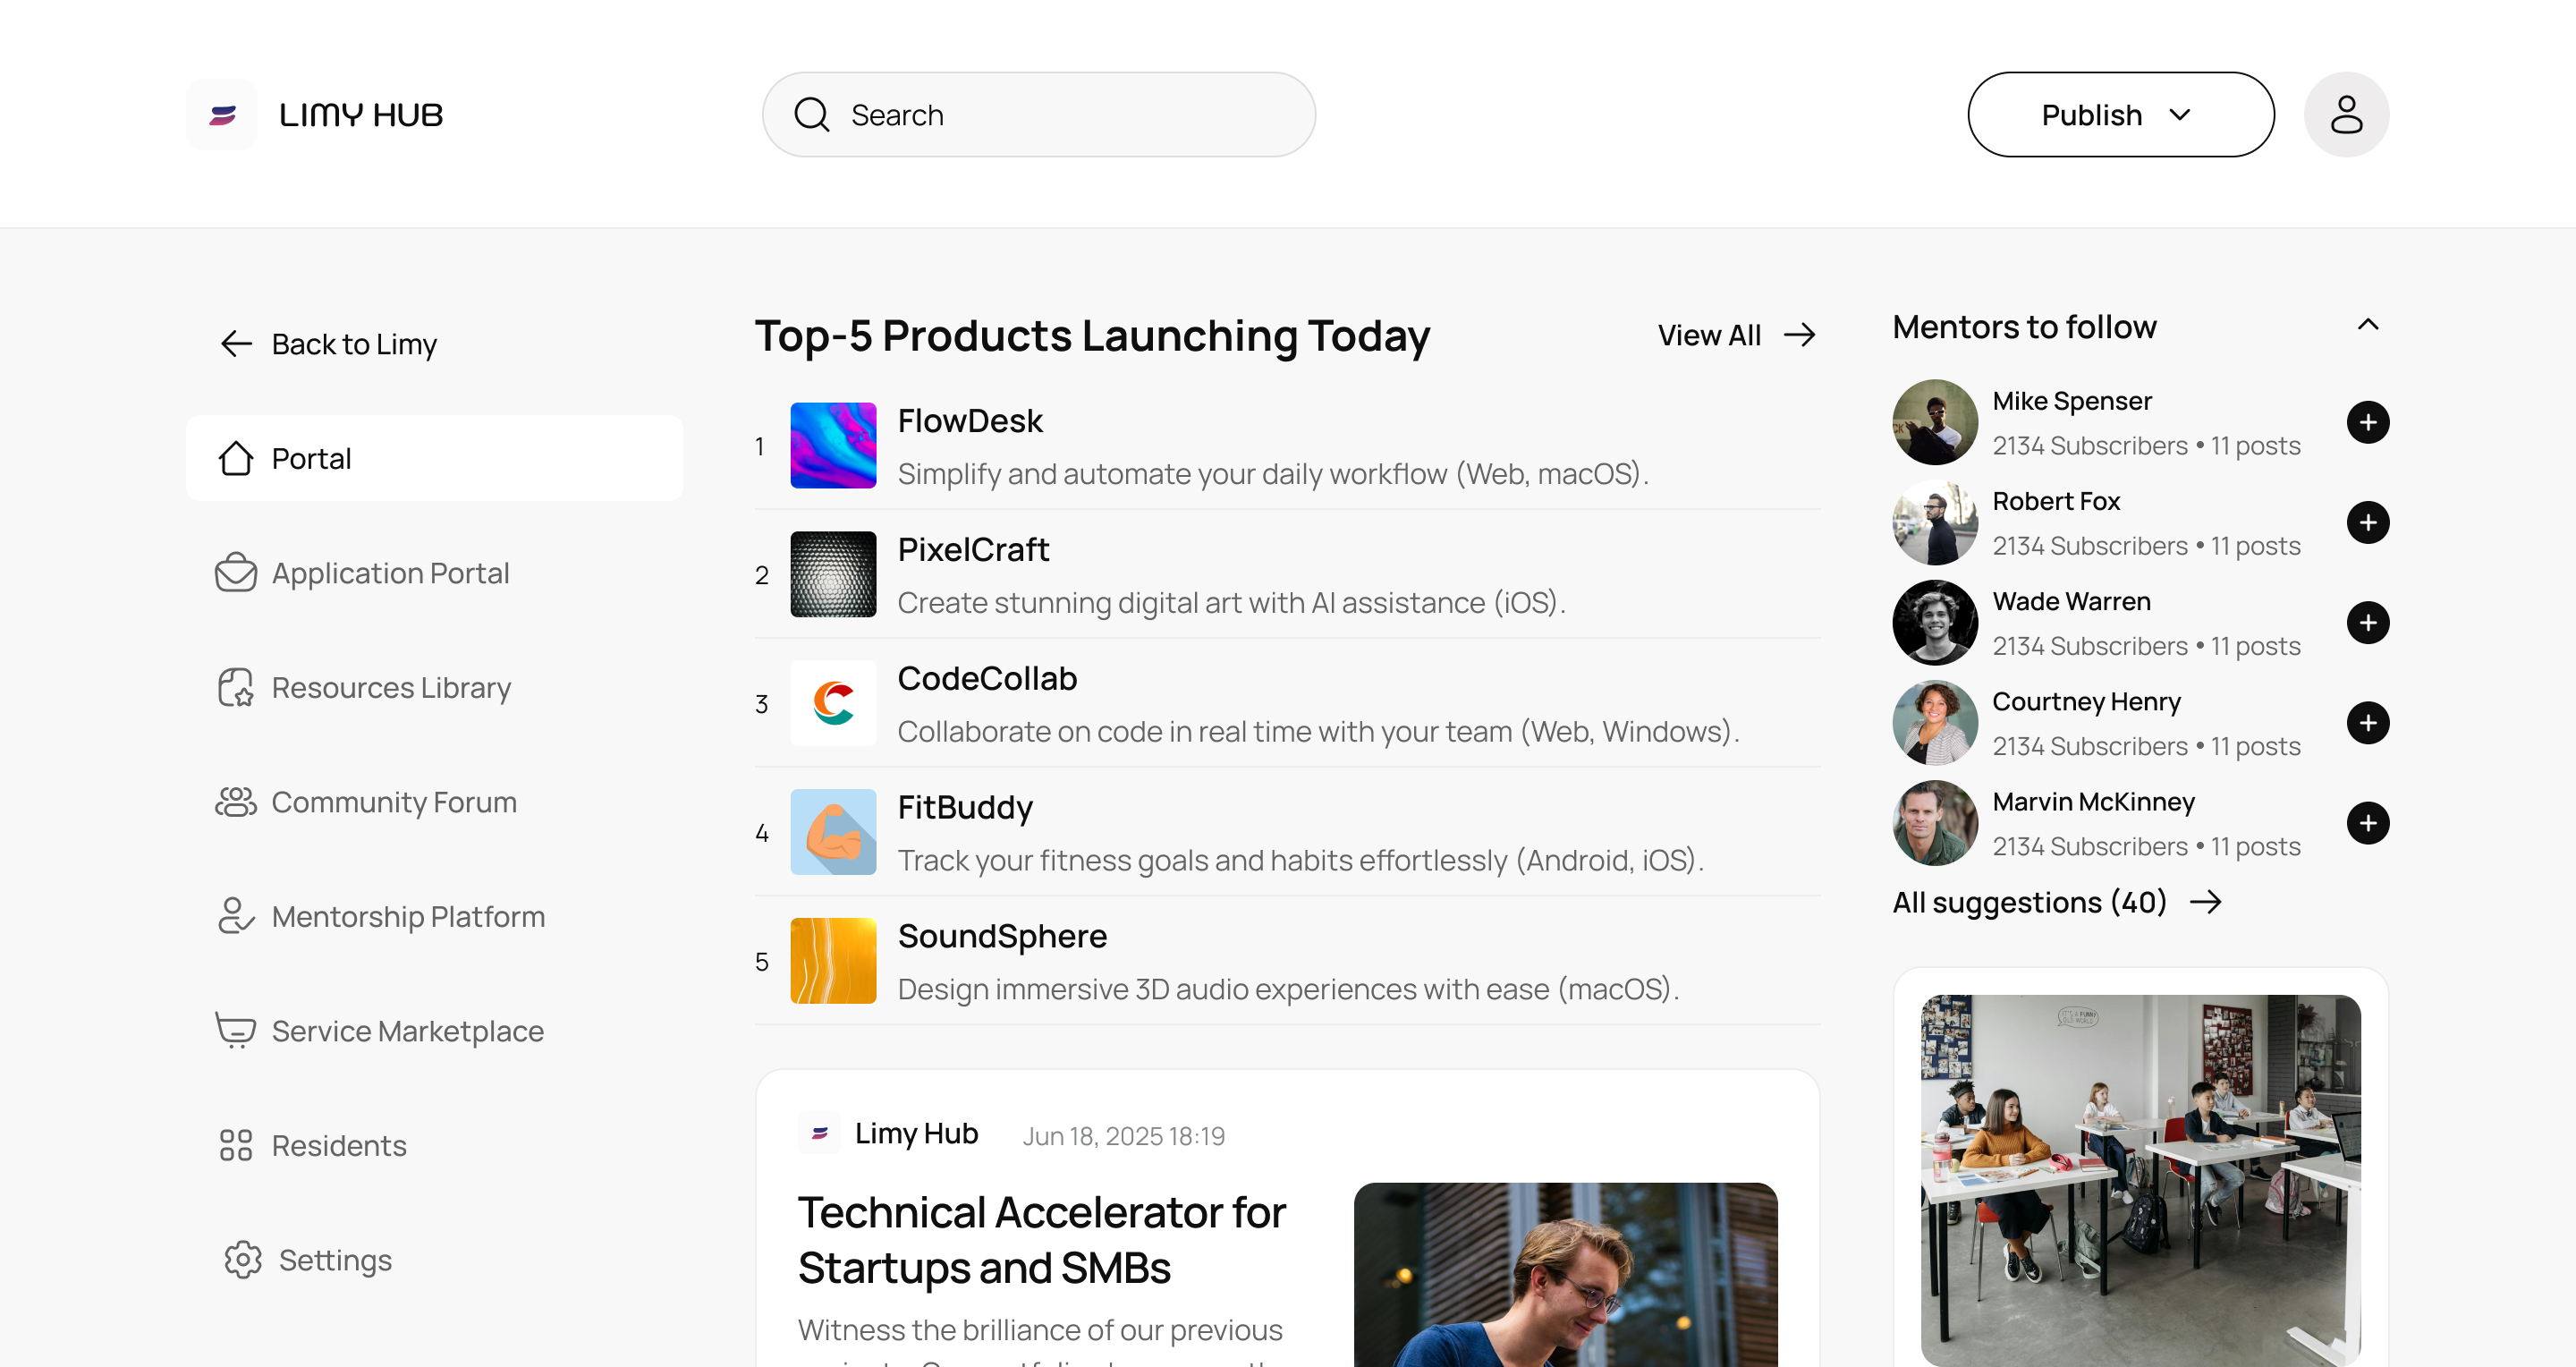The width and height of the screenshot is (2576, 1367).
Task: Follow Courtney Henry with plus button
Action: click(x=2367, y=722)
